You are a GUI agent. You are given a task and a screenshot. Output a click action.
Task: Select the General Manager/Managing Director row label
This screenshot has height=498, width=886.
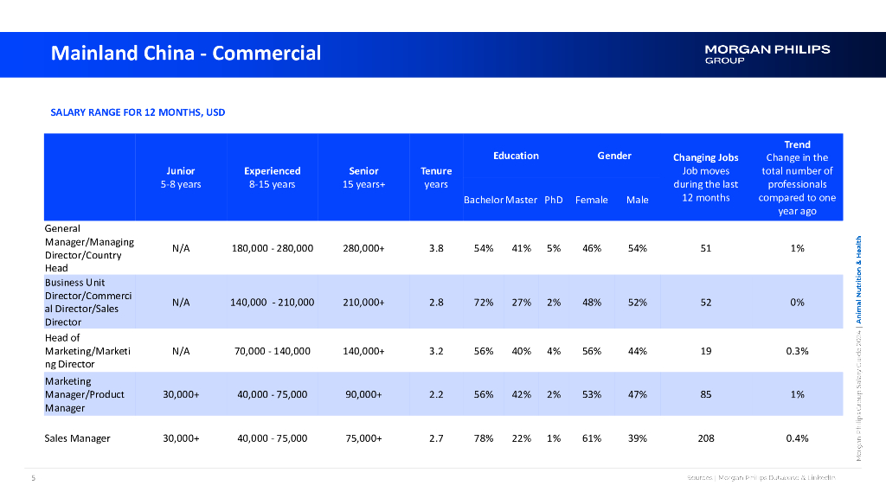pos(88,248)
